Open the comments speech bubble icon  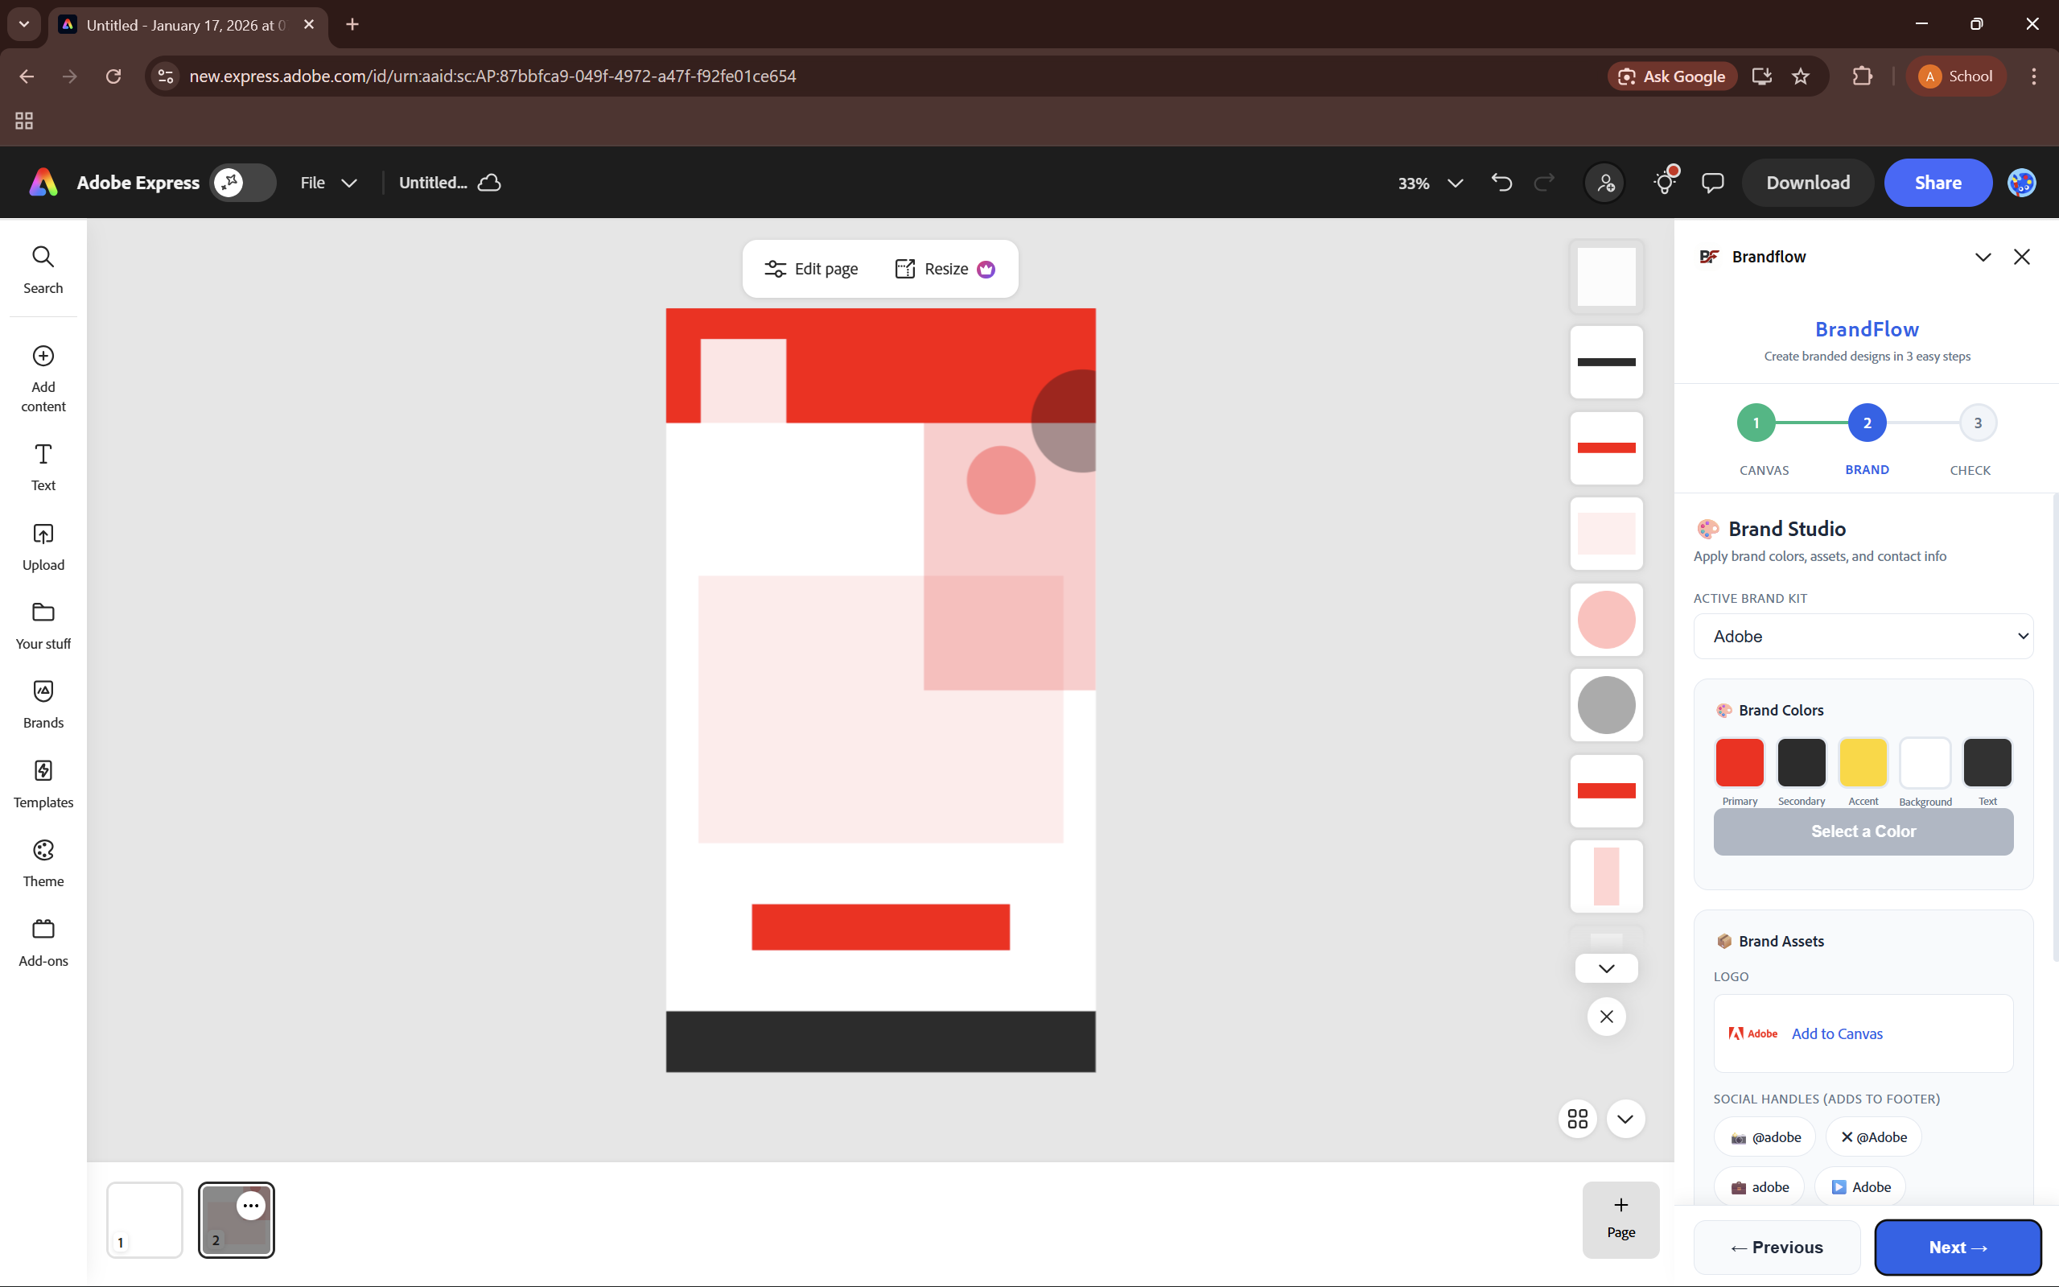(x=1712, y=182)
